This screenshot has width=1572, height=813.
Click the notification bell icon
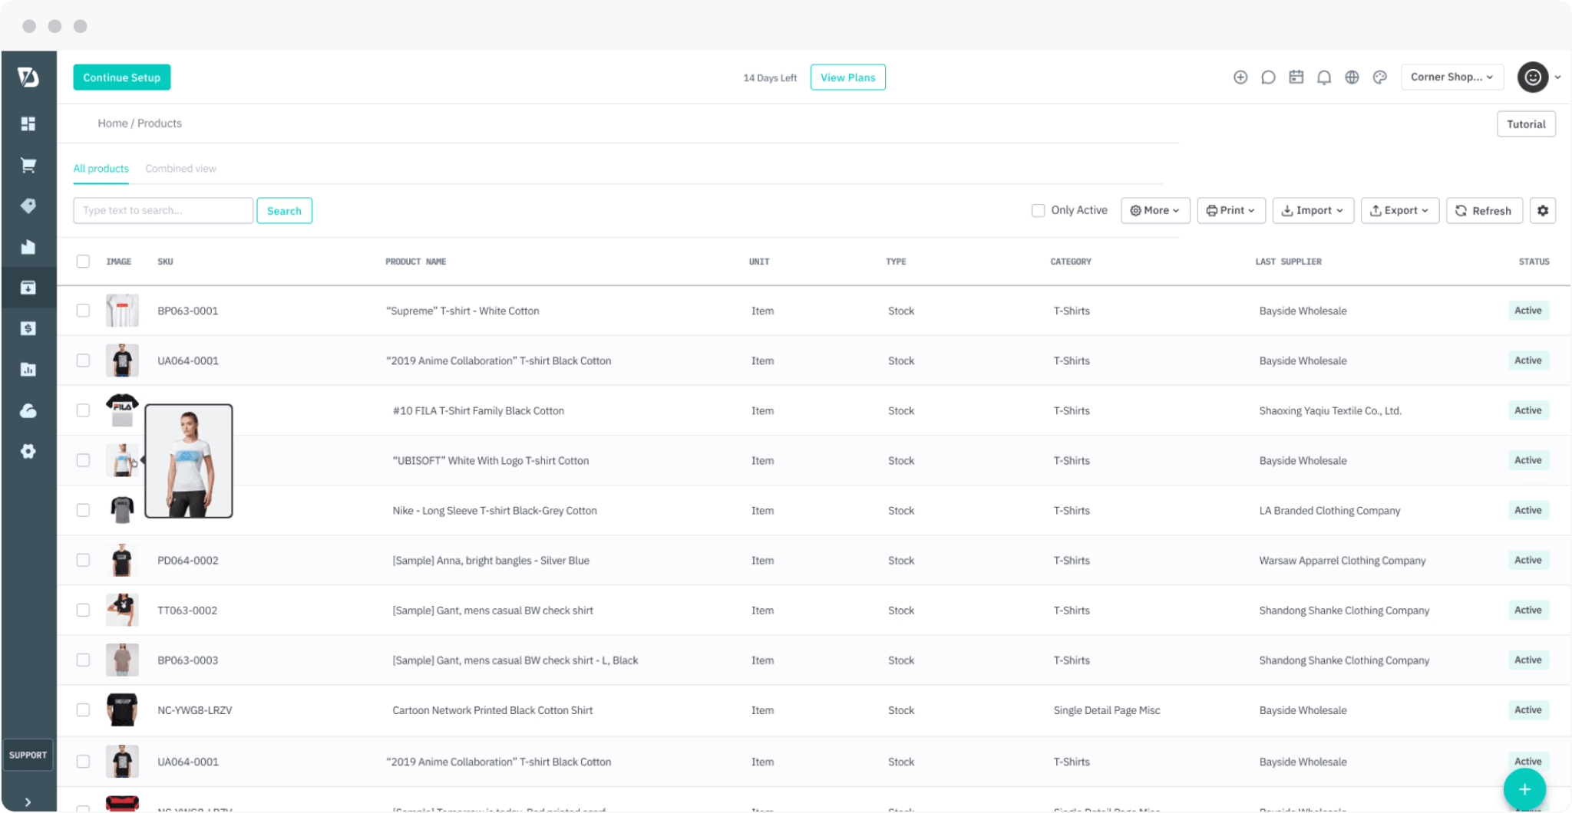pyautogui.click(x=1324, y=77)
